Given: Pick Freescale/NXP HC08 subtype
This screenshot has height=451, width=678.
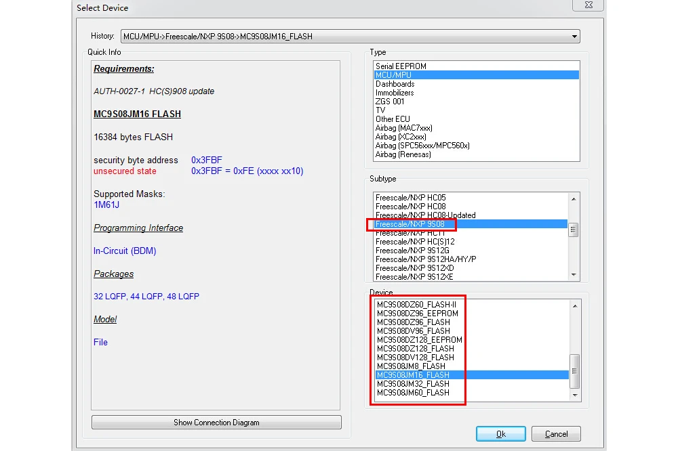Looking at the screenshot, I should (471, 207).
